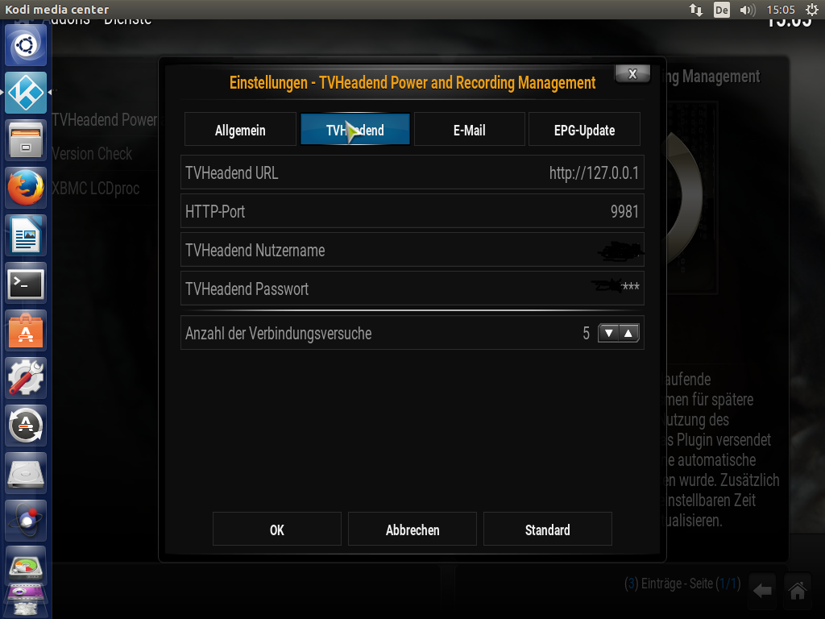This screenshot has height=619, width=825.
Task: Click the Abbrechen button
Action: 412,529
